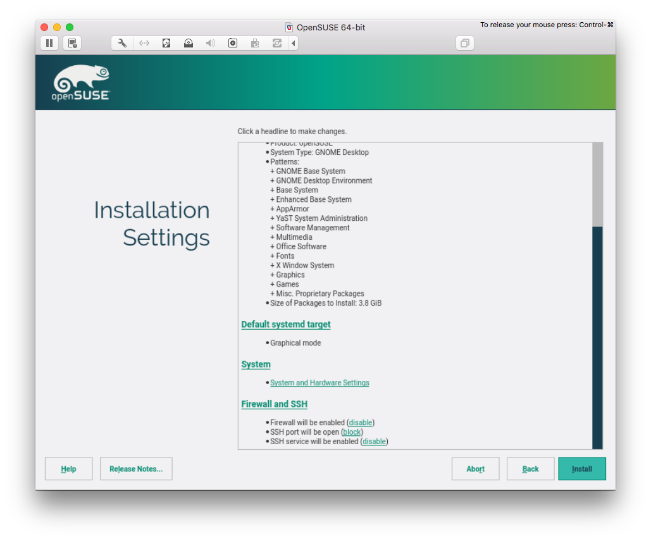This screenshot has height=541, width=651.
Task: Open the snapshots manager icon
Action: tap(72, 43)
